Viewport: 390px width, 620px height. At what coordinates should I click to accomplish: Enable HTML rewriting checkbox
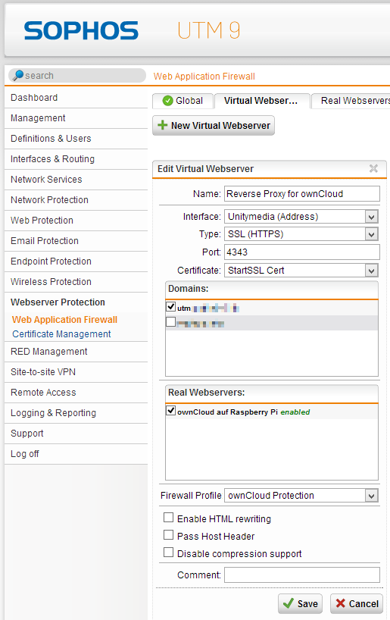coord(168,517)
